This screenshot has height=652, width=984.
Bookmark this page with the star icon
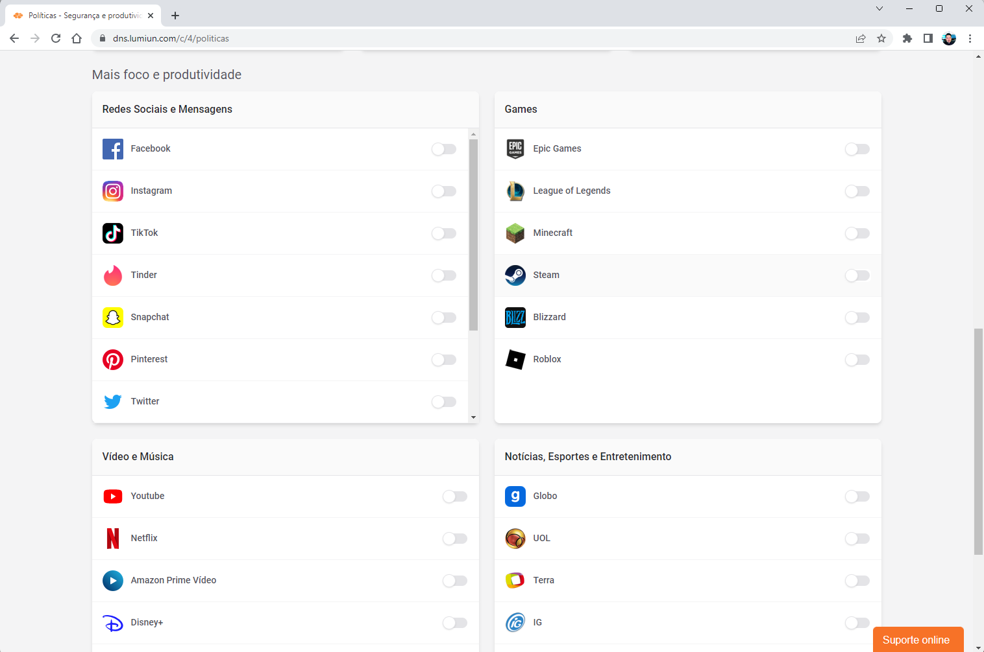(881, 38)
